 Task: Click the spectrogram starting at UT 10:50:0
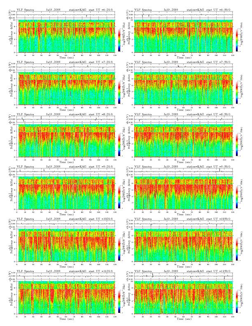pyautogui.click(x=183, y=245)
